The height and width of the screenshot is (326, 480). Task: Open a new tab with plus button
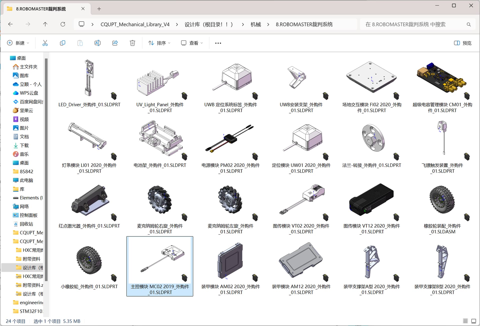tap(99, 9)
